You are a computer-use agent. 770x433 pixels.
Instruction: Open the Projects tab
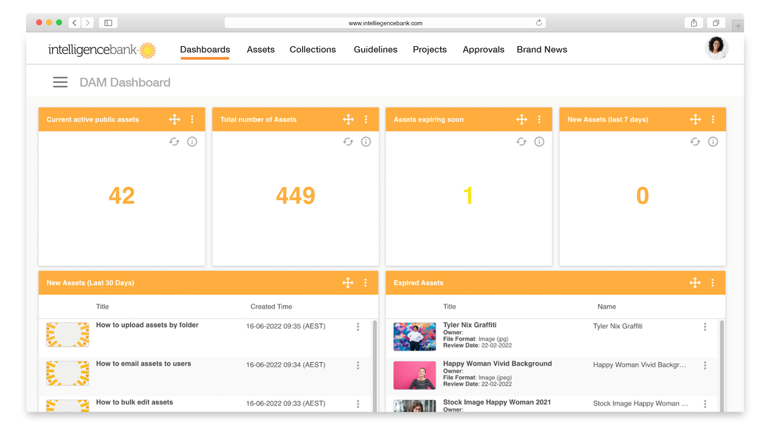(430, 49)
